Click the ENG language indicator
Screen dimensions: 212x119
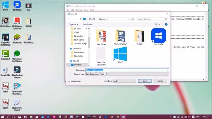click(198, 117)
